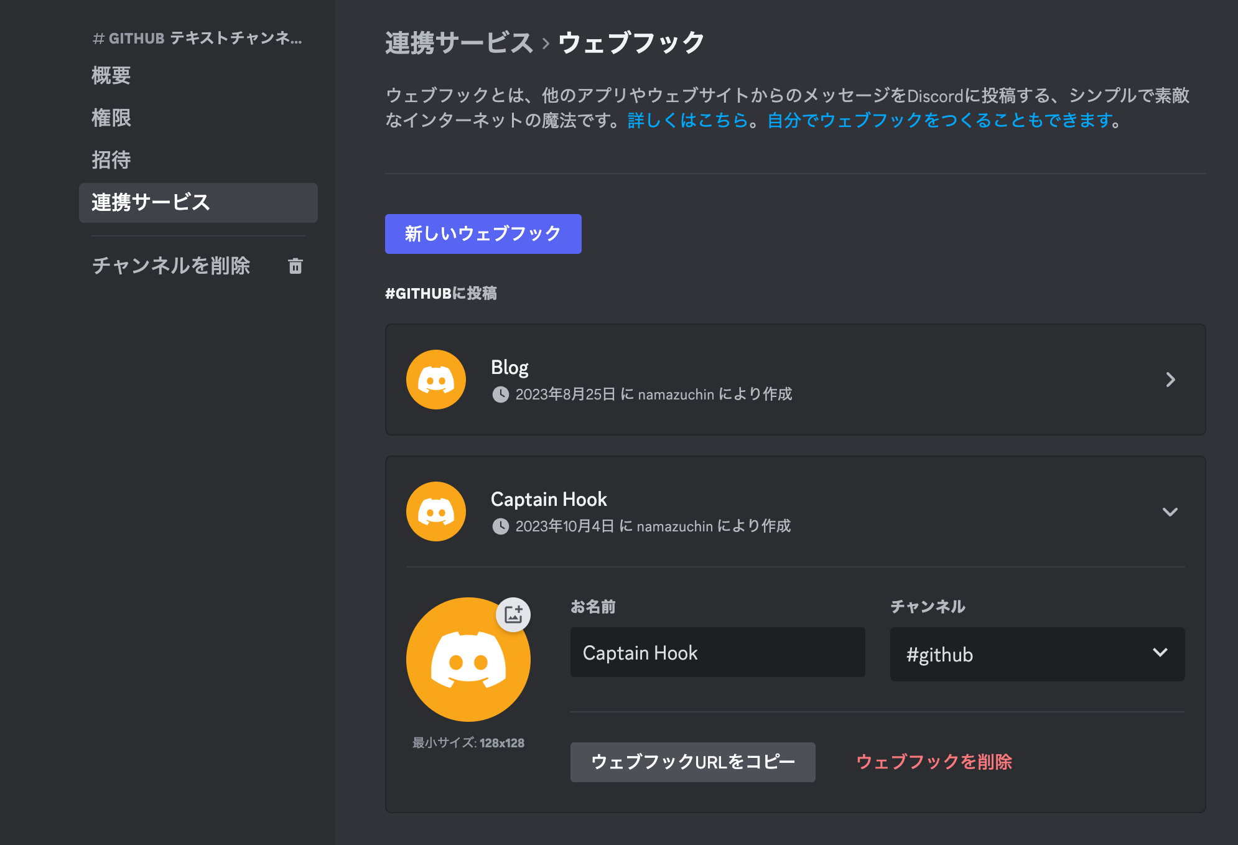Open the 詳しくはこちら link
Image resolution: width=1238 pixels, height=845 pixels.
pos(687,120)
